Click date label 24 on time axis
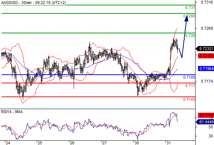 tap(8, 143)
